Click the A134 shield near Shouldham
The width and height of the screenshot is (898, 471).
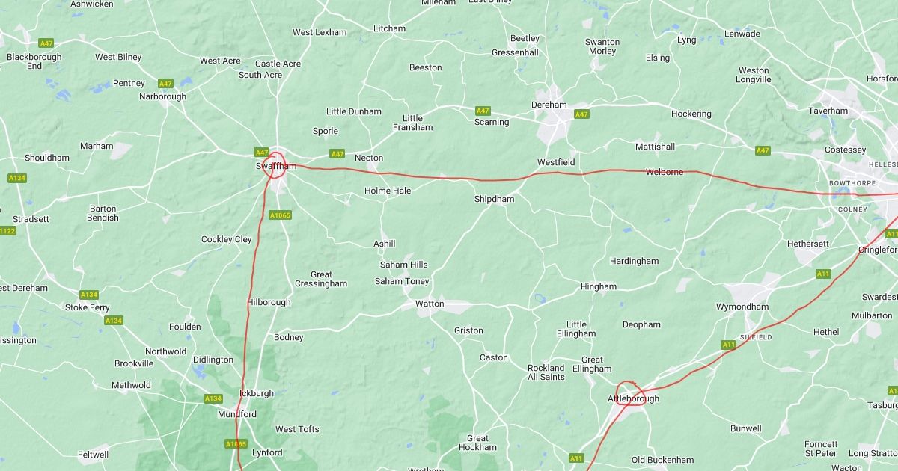pyautogui.click(x=16, y=178)
